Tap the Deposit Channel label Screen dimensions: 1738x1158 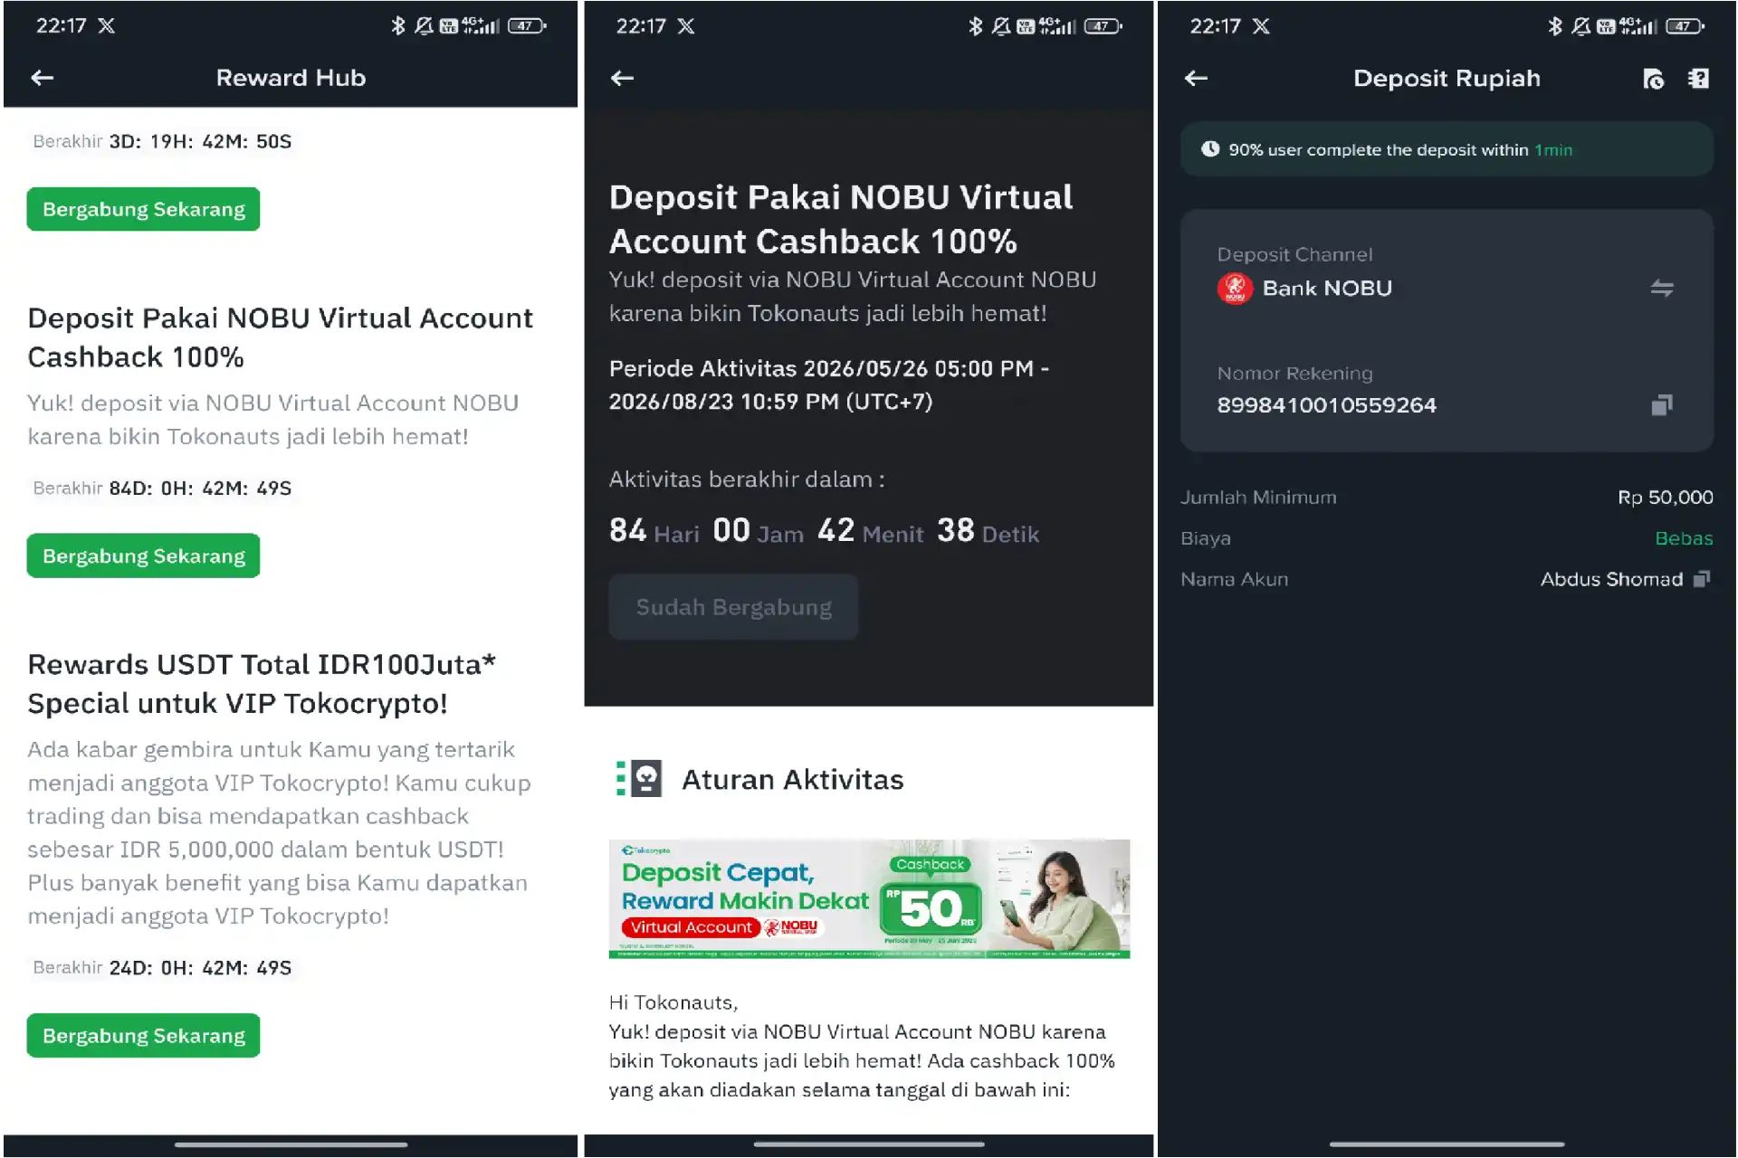[x=1294, y=255]
